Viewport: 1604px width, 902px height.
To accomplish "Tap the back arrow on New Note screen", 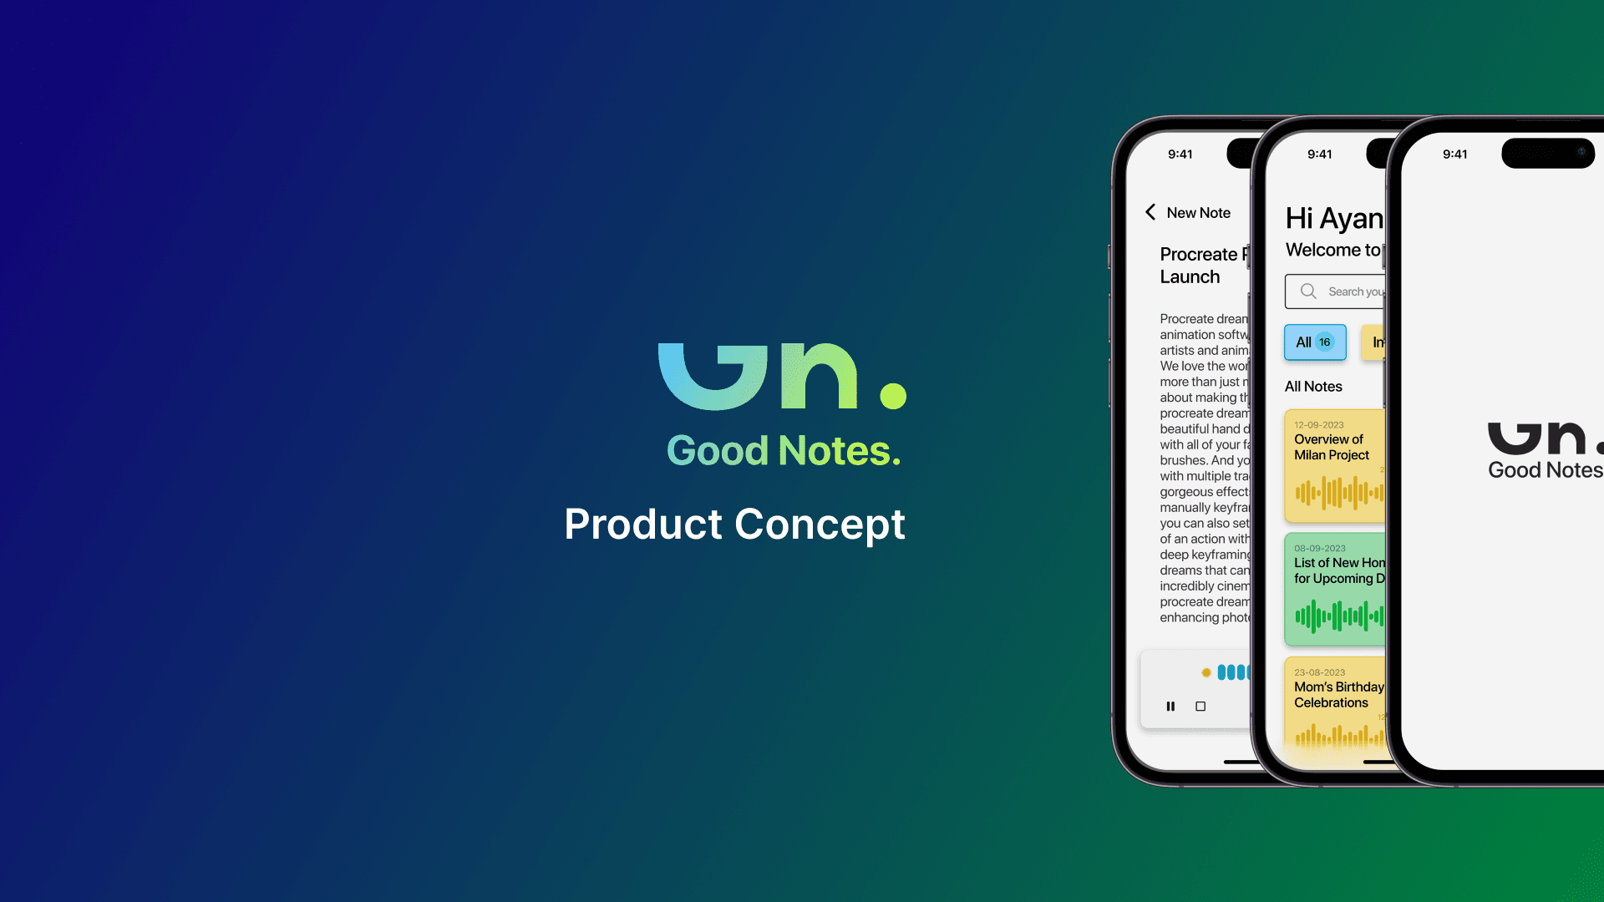I will pos(1150,211).
